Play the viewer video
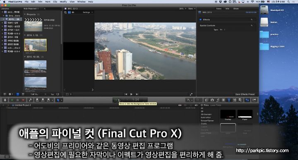Viewport: 298px width, 160px height. click(131, 94)
